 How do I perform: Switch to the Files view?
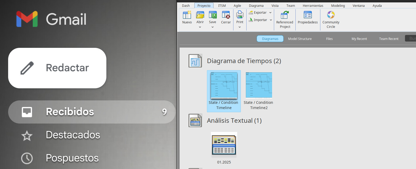[329, 39]
